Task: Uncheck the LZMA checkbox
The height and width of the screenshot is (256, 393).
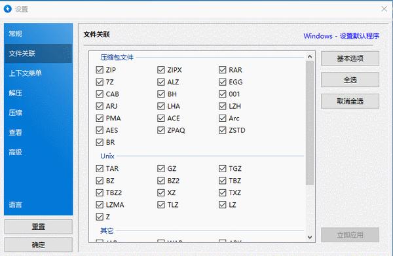Action: (100, 205)
